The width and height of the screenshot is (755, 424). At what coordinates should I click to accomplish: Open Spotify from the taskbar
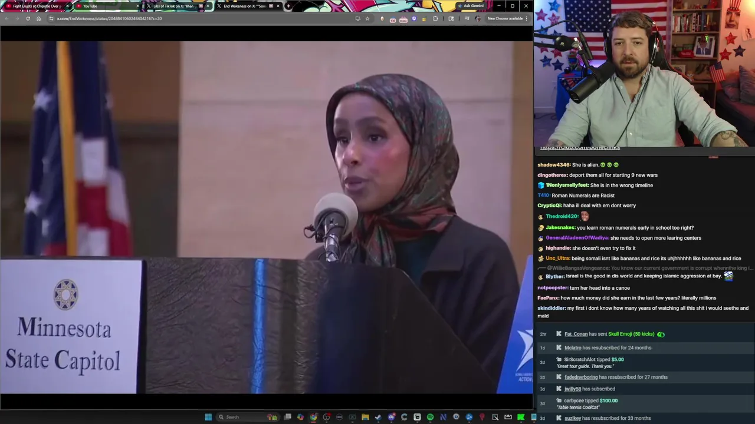(x=430, y=417)
